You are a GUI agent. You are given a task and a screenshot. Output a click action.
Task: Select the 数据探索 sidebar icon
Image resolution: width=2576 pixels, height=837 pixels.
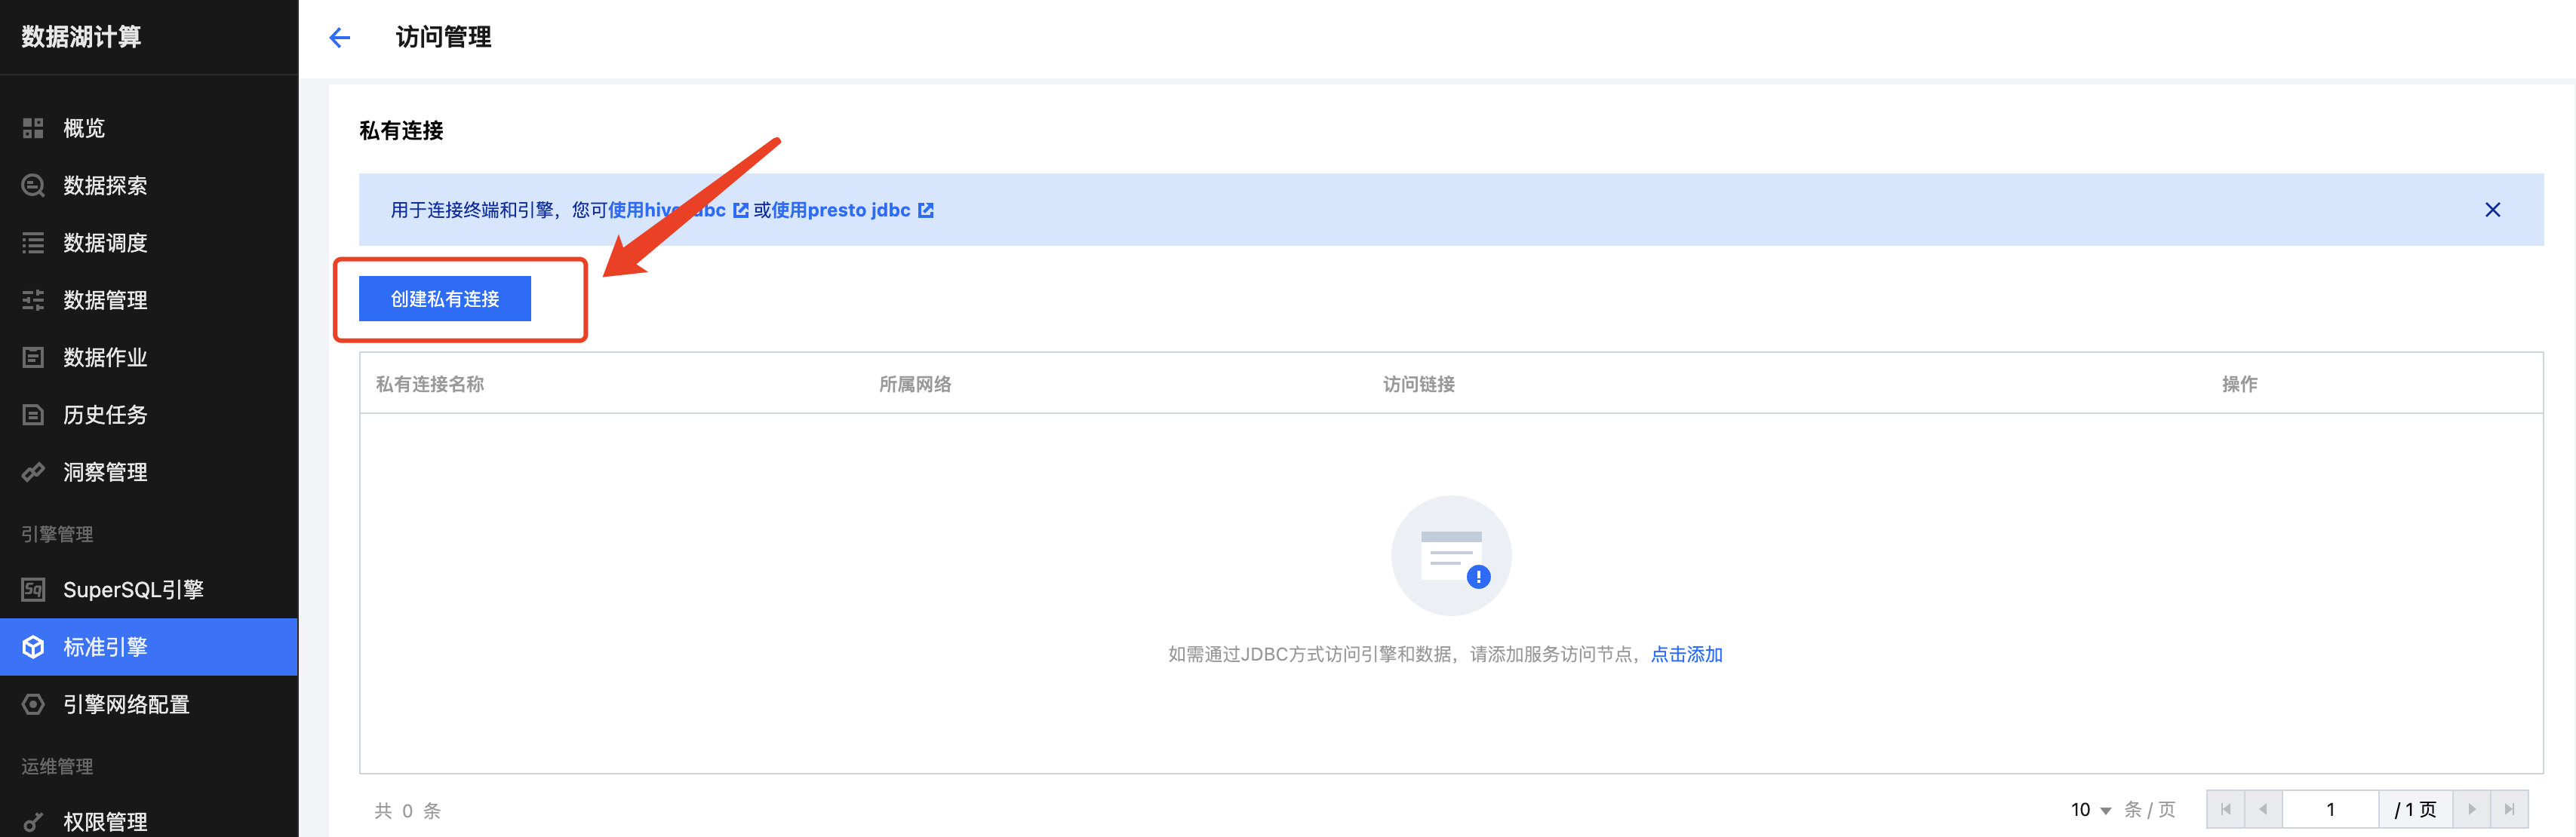click(x=33, y=185)
